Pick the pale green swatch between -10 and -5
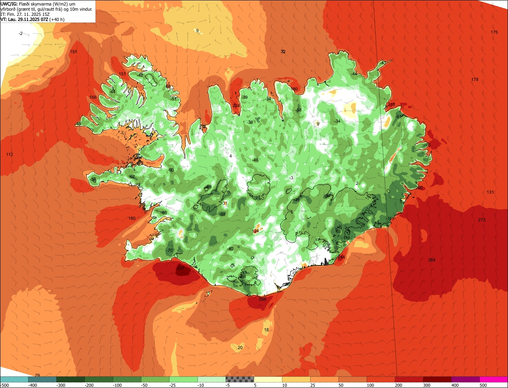508x388 pixels. [x=212, y=379]
